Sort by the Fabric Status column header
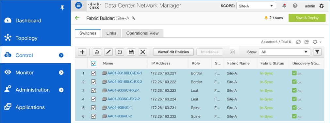 [272, 63]
